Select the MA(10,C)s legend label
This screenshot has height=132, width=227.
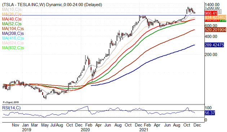(x=12, y=10)
